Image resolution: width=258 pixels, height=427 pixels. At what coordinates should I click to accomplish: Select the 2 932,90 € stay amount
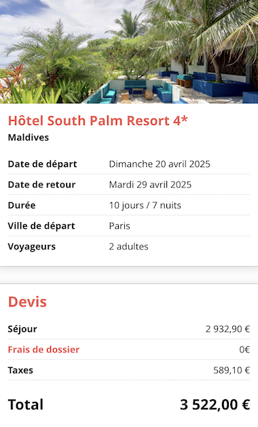click(227, 329)
